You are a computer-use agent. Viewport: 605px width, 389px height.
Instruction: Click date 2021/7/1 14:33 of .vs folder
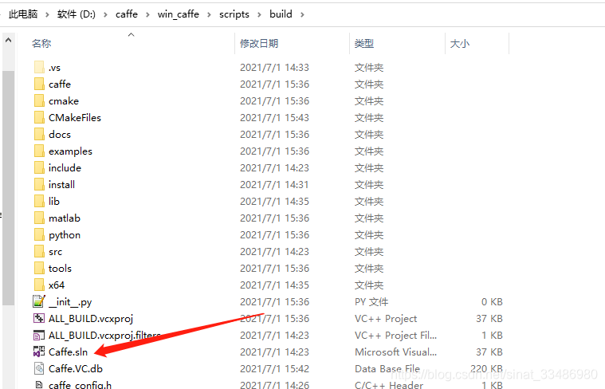[x=274, y=67]
